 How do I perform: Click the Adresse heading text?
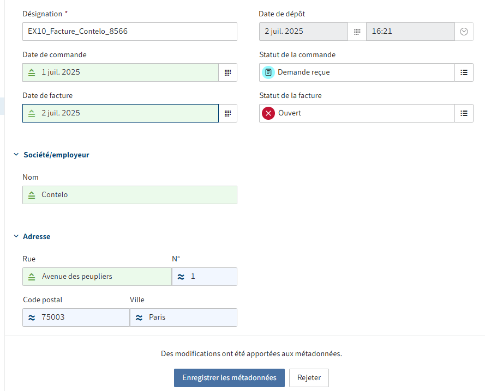(37, 236)
